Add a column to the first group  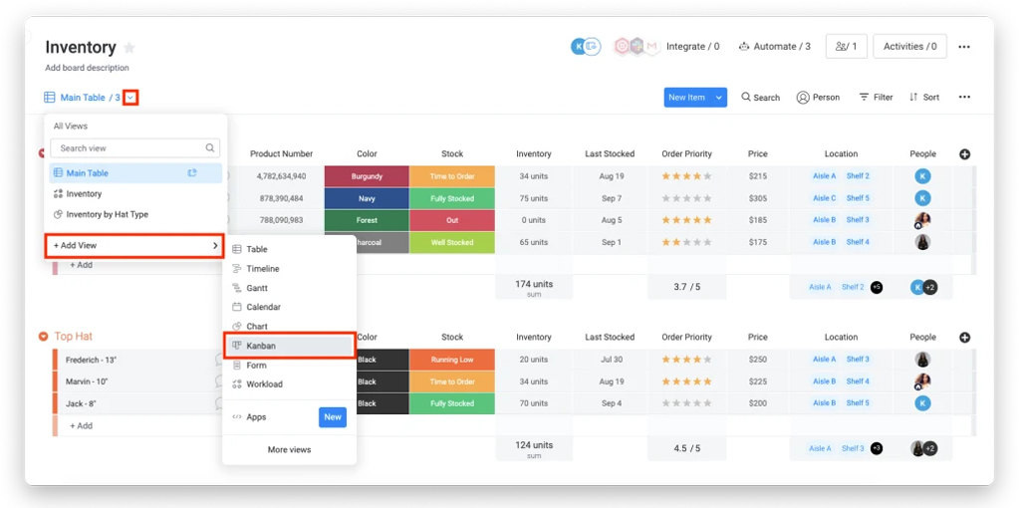(x=965, y=154)
